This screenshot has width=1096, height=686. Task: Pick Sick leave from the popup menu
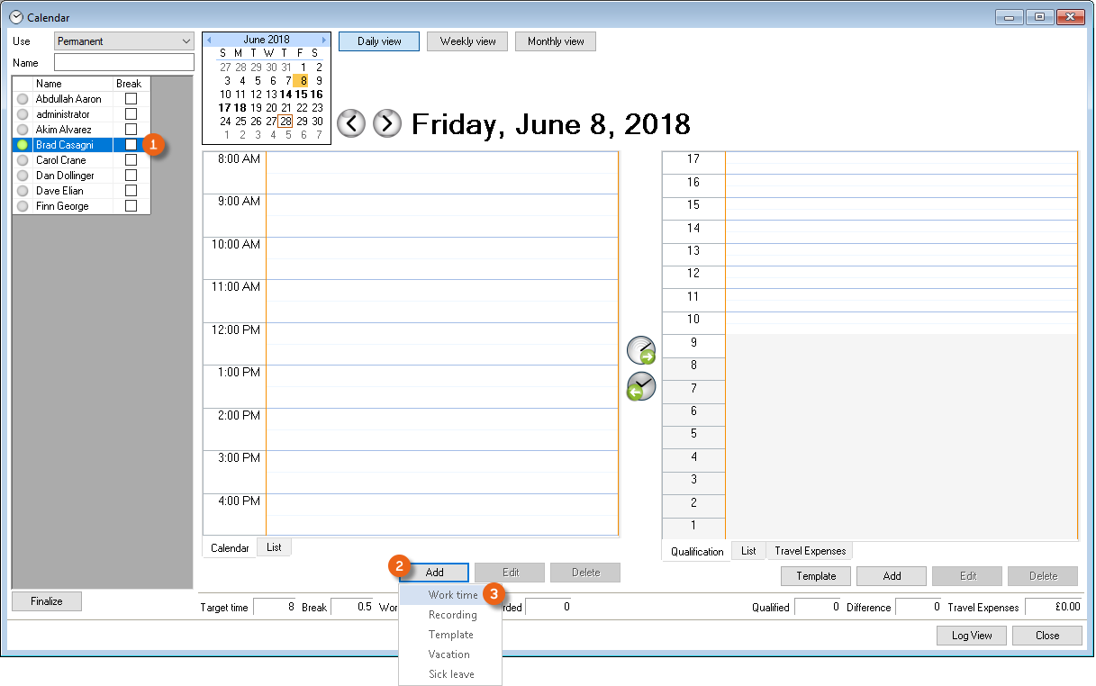[451, 674]
